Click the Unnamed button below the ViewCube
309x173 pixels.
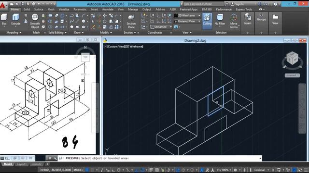point(292,75)
